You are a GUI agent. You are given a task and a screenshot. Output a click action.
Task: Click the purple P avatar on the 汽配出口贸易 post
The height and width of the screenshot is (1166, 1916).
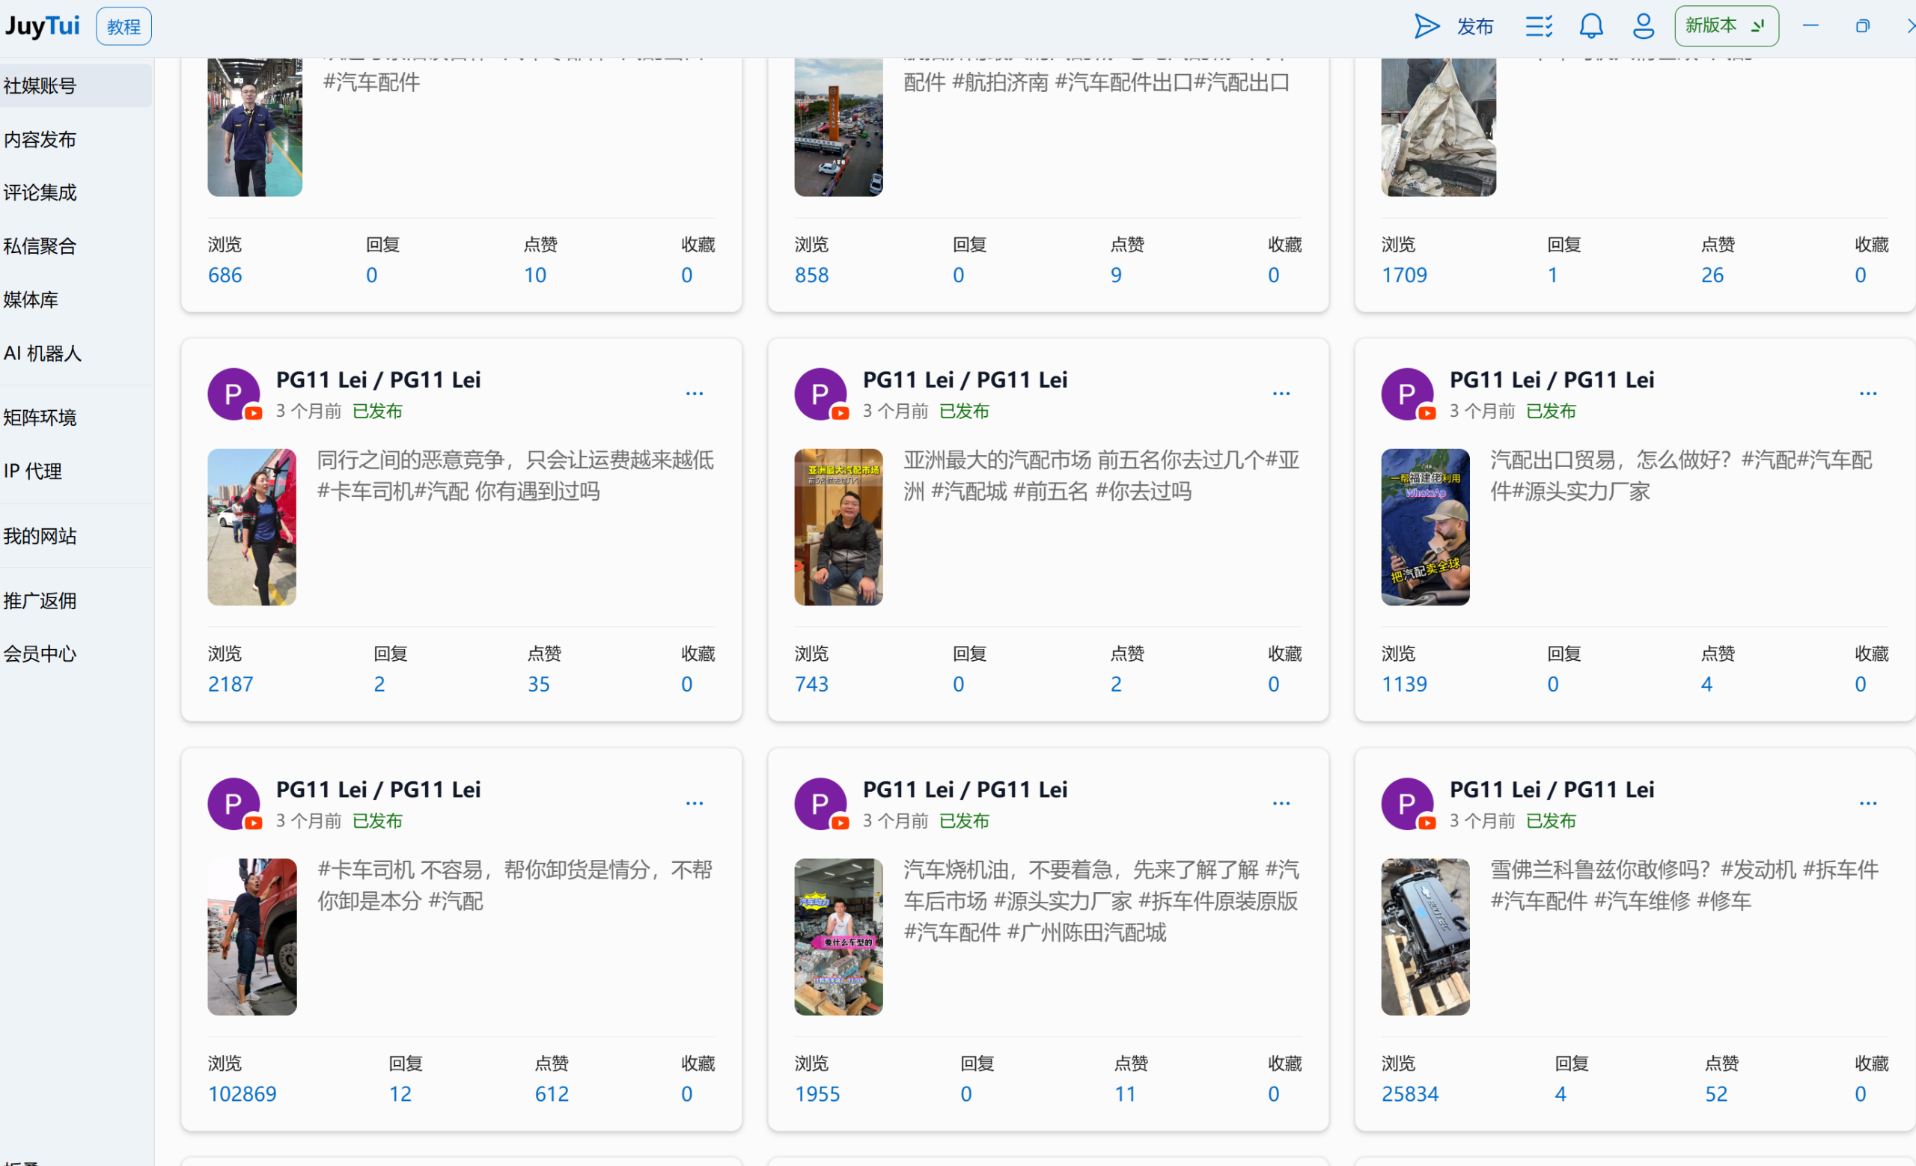[1406, 394]
